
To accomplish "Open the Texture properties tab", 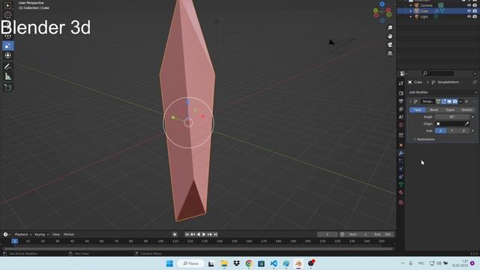I will [401, 202].
